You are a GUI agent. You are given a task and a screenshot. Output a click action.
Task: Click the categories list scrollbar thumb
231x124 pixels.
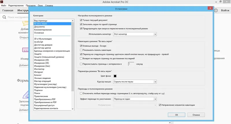click(x=72, y=57)
